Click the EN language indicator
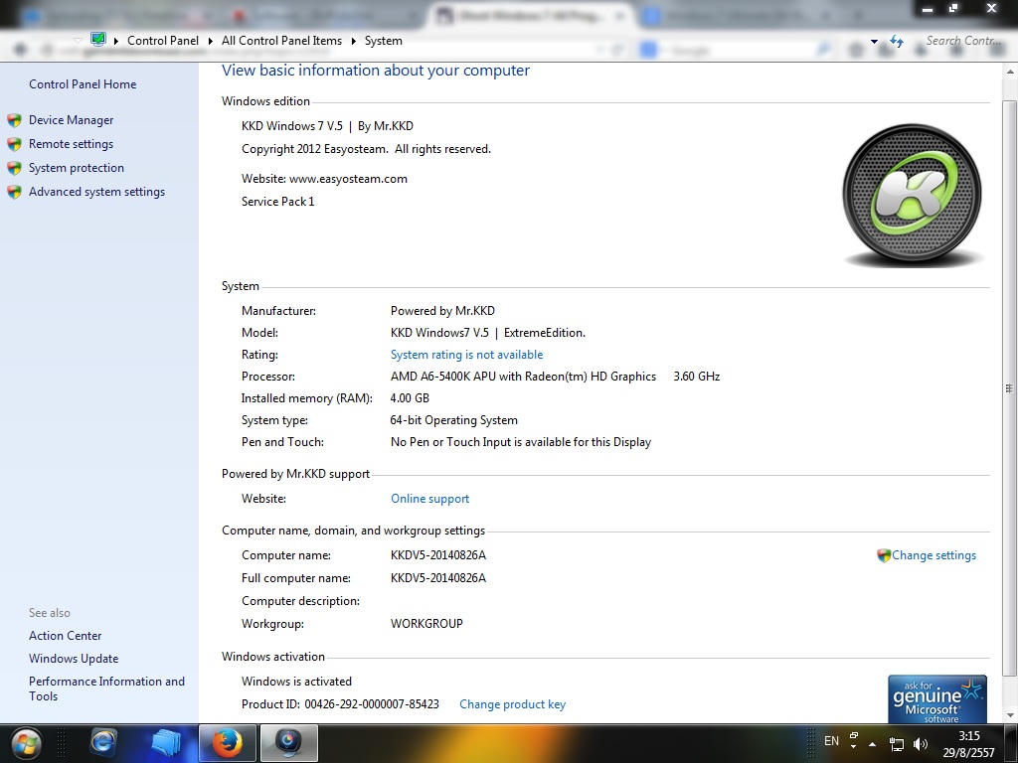 coord(831,741)
